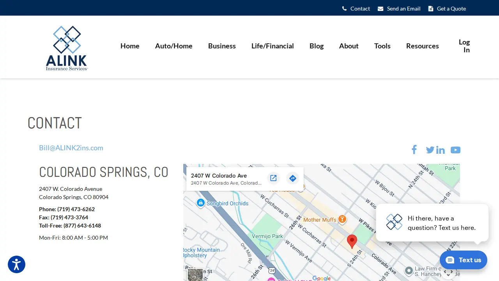The width and height of the screenshot is (499, 281).
Task: Open map address in new window icon
Action: tap(273, 178)
